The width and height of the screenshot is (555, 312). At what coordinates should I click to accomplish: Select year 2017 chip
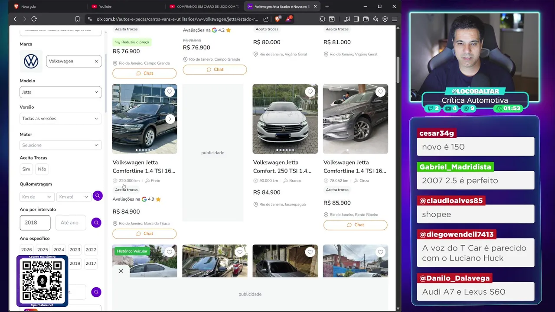click(x=91, y=263)
